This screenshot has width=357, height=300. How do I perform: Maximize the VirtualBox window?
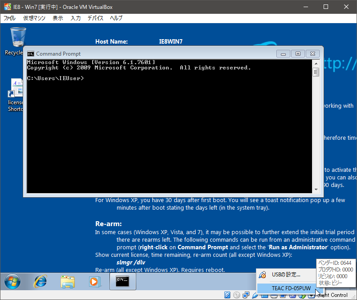pos(326,7)
